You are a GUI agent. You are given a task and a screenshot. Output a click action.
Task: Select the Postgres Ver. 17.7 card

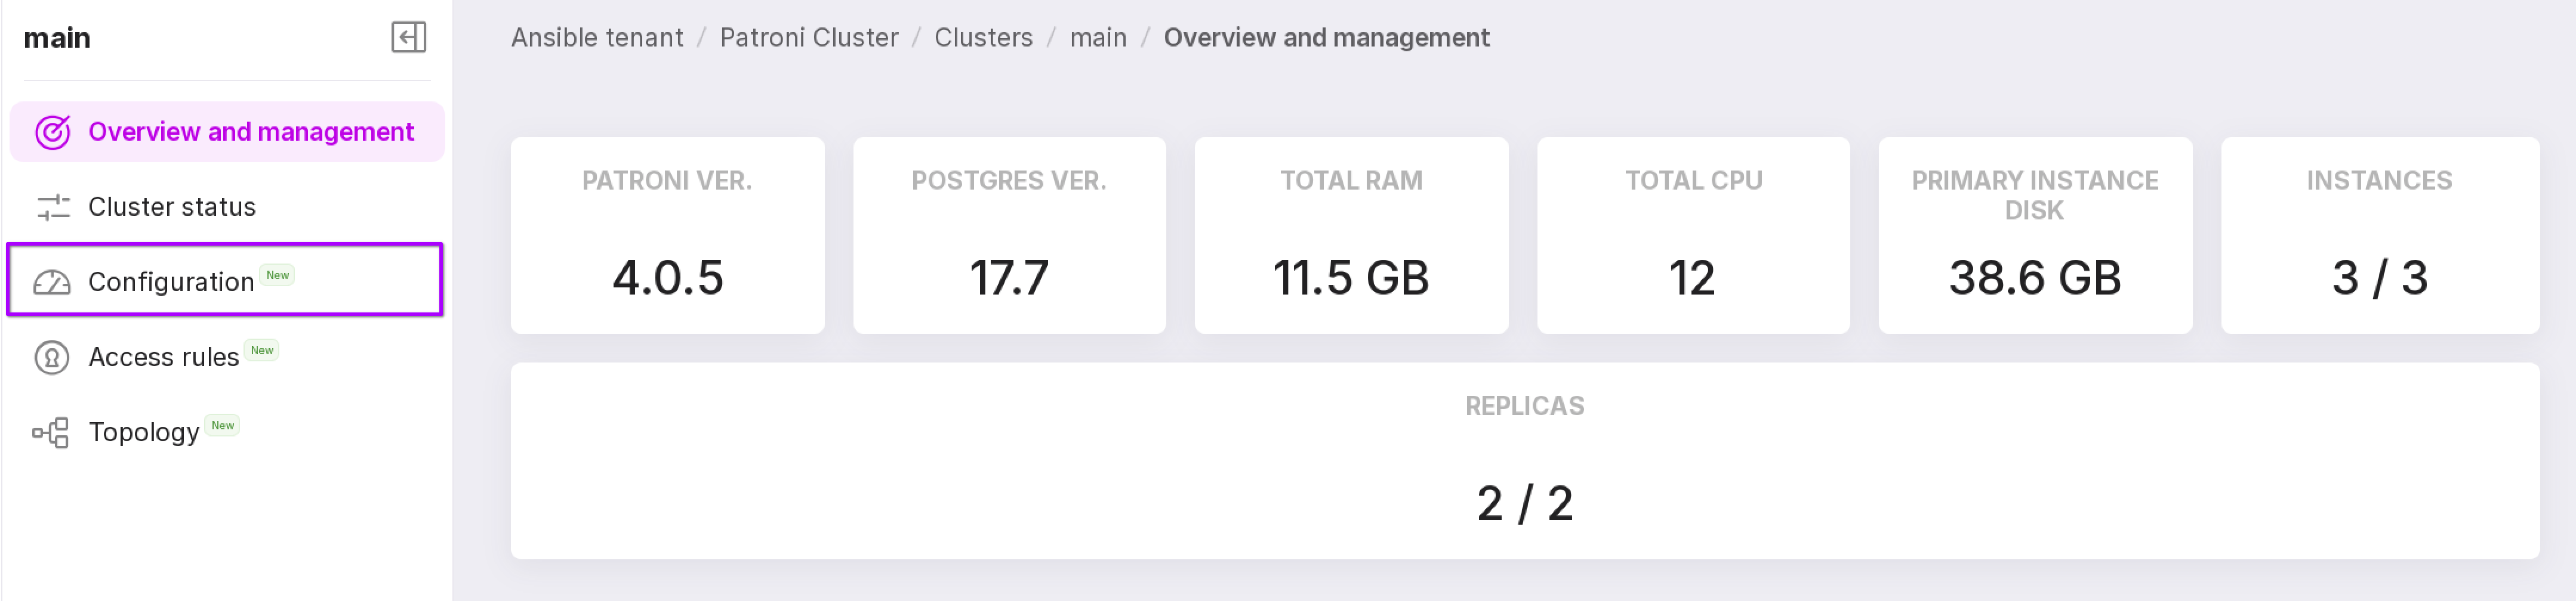1009,236
